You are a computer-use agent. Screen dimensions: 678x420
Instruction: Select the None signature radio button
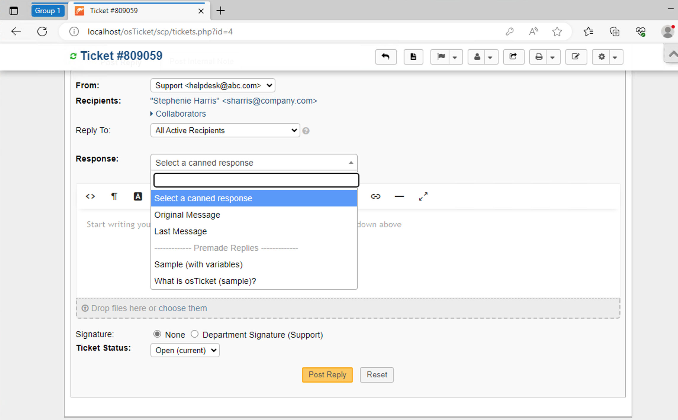[x=157, y=334]
